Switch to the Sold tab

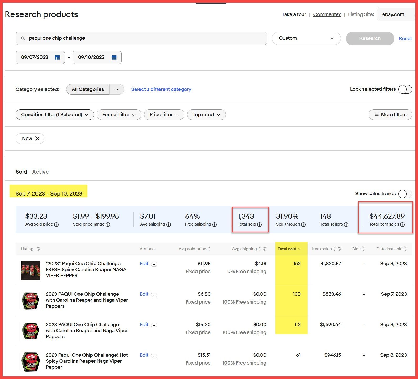coord(21,172)
